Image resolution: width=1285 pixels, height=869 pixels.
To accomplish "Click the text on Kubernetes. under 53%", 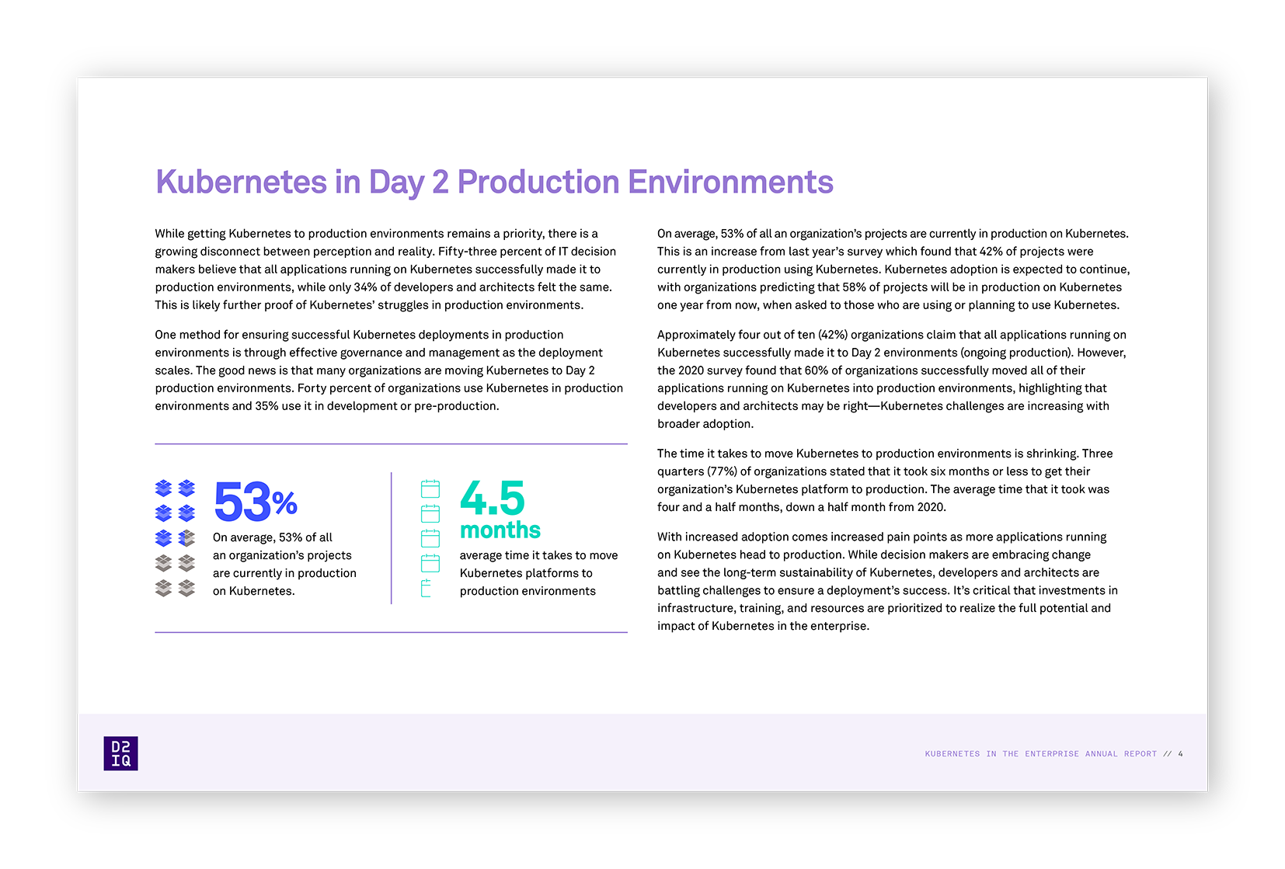I will pyautogui.click(x=254, y=591).
